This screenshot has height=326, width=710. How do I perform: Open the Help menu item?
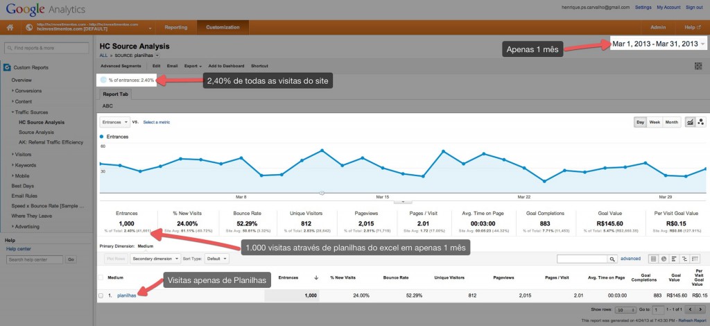pos(693,28)
